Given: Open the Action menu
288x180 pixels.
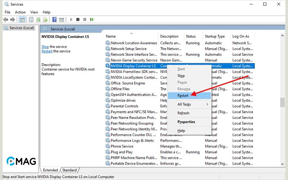Looking at the screenshot, I should pos(20,12).
